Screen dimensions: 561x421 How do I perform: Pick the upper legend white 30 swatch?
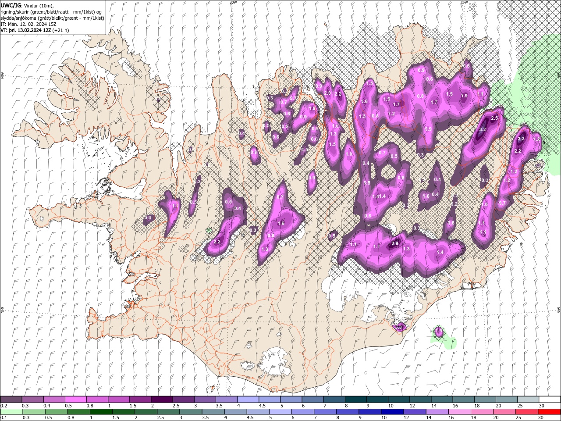point(550,400)
